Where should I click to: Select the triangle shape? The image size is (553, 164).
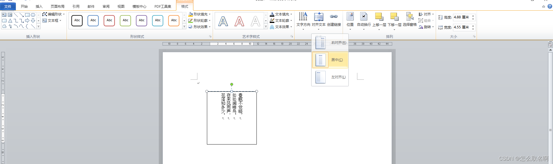click(x=10, y=21)
